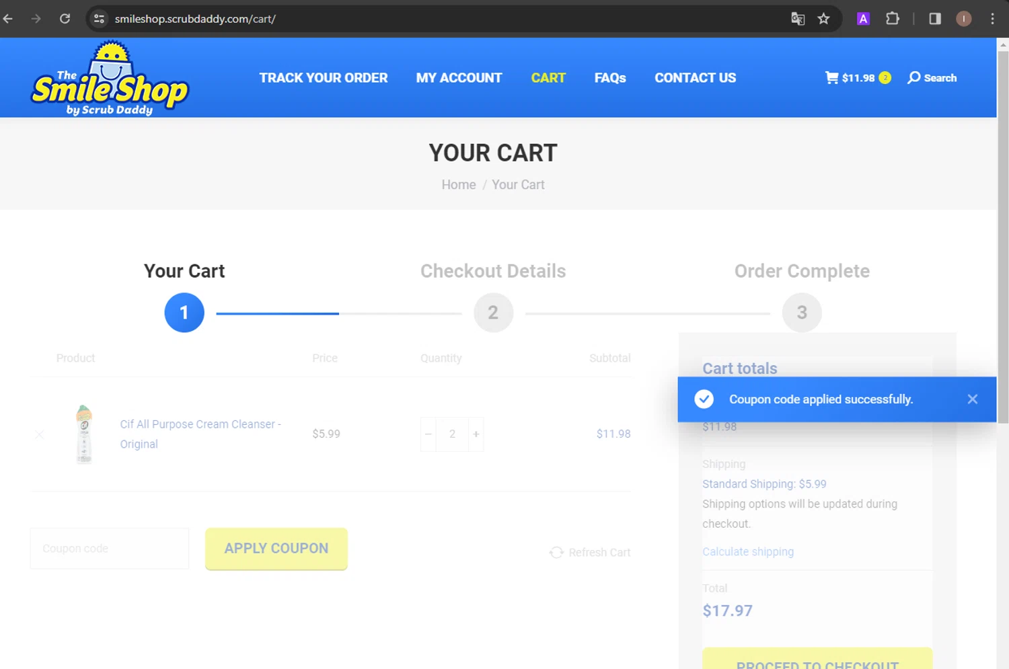Click the address bar URL

(x=195, y=19)
